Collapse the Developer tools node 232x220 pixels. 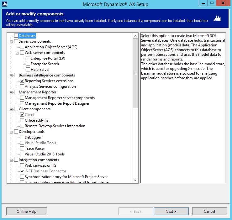(11, 132)
